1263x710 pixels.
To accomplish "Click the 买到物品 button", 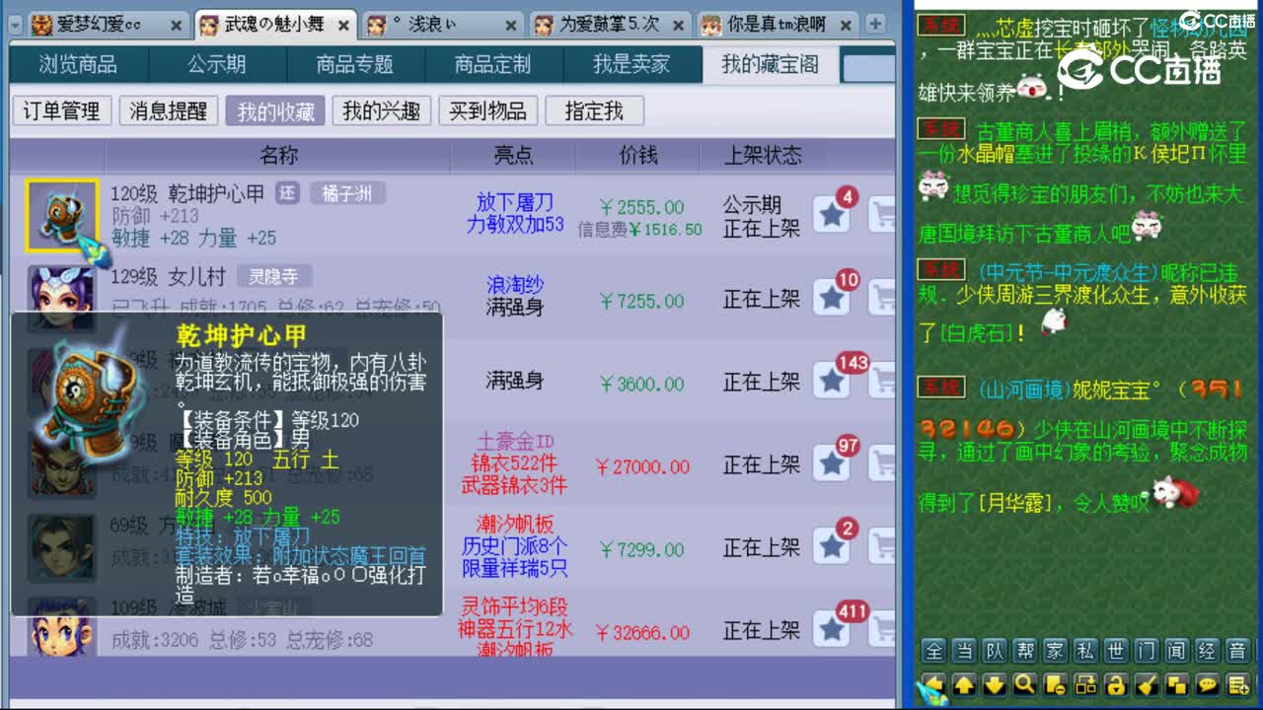I will pos(487,111).
